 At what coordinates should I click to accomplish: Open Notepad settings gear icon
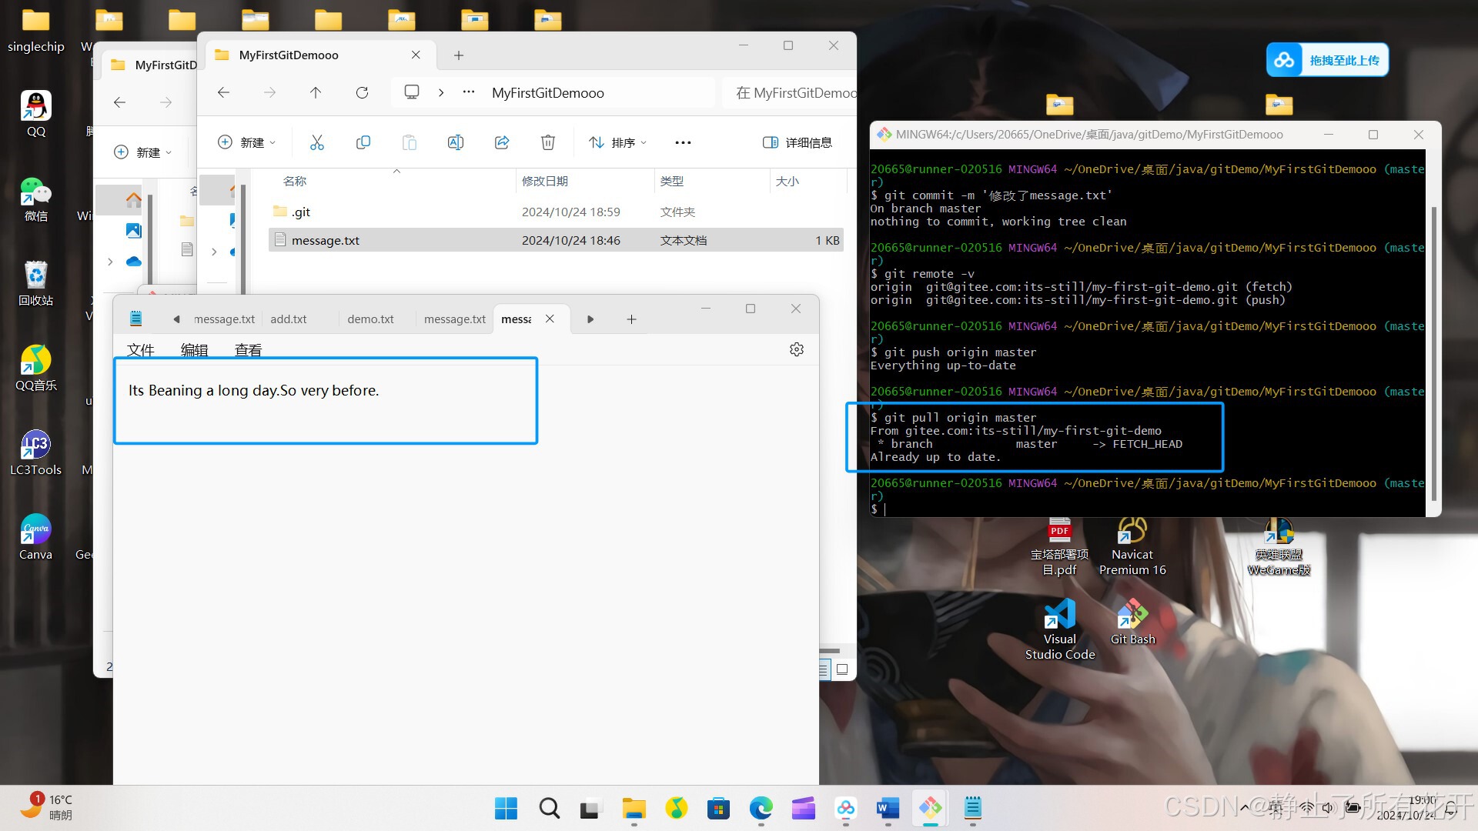pyautogui.click(x=797, y=349)
